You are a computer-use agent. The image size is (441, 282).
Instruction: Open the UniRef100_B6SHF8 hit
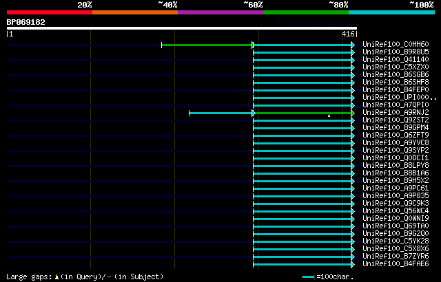[x=396, y=83]
